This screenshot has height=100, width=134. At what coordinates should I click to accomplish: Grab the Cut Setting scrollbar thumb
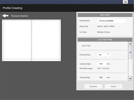130,52
